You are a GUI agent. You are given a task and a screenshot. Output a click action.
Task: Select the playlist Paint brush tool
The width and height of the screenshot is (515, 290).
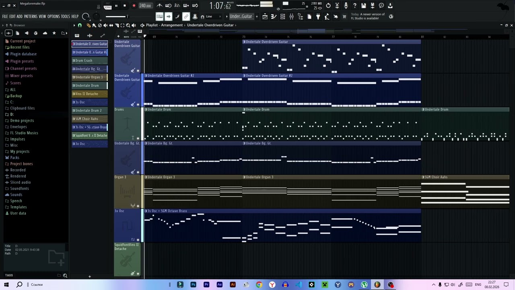[x=94, y=25]
